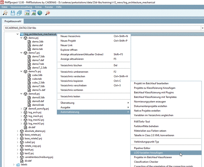
Task: Choose Explorer öffnen in context menu
Action: pos(94,50)
